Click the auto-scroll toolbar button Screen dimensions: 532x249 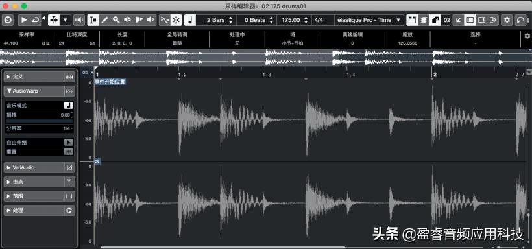[54, 20]
